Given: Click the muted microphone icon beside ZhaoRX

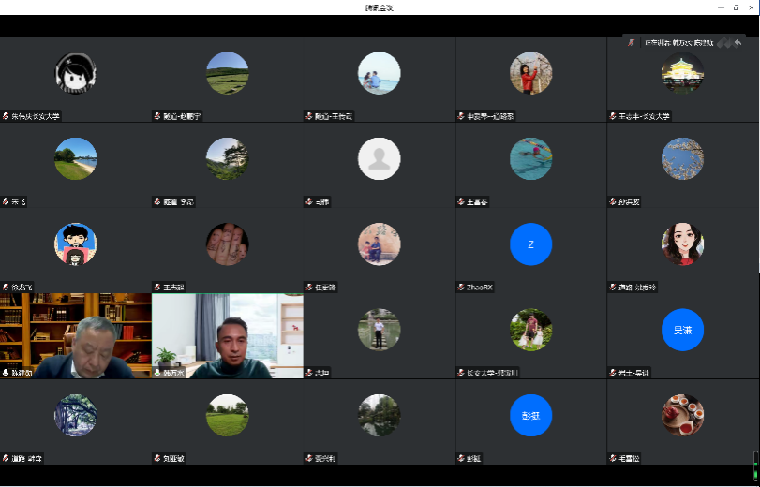Looking at the screenshot, I should [x=461, y=288].
